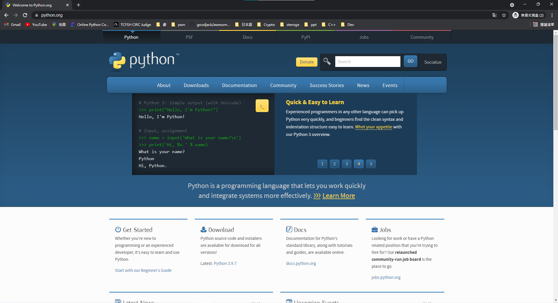Screen dimensions: 558x303
Task: Click the yellow Donate button
Action: 307,62
